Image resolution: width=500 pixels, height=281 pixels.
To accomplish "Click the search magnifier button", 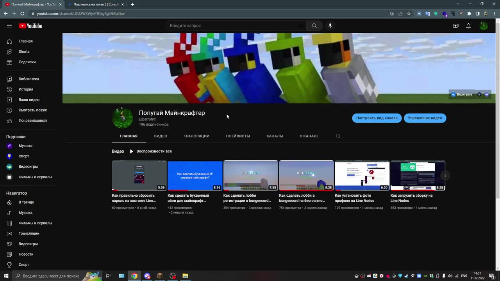I will [314, 26].
